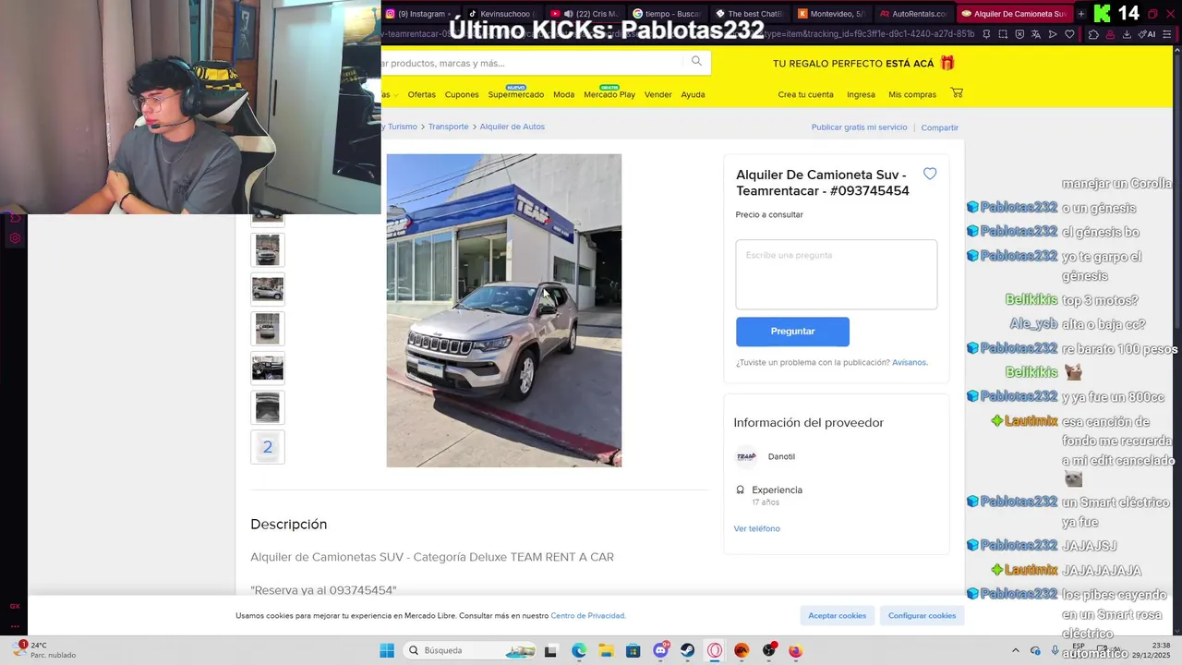Show hidden system tray icons
This screenshot has height=665, width=1182.
[x=1016, y=650]
